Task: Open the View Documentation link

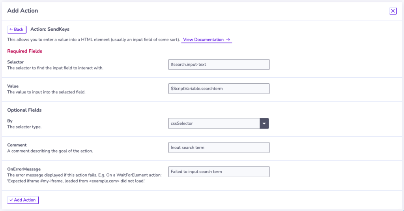Action: tap(206, 40)
